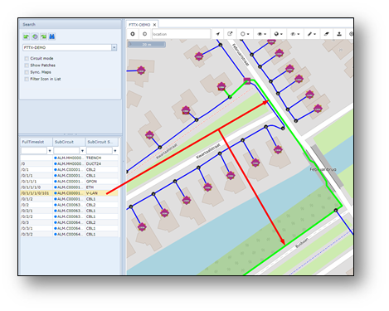
Task: Click the locate arrow icon beside location field
Action: [x=218, y=34]
